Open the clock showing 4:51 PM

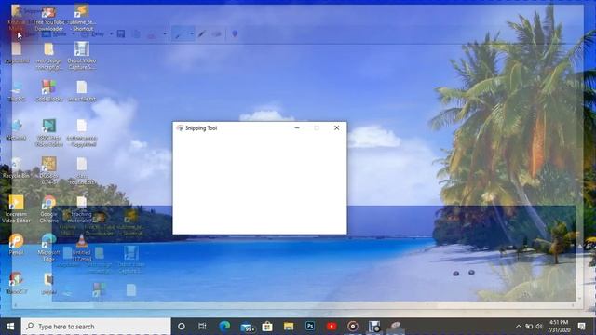559,327
